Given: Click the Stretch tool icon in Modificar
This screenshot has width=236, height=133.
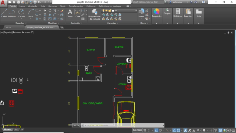Looking at the screenshot, I should pyautogui.click(x=45, y=19).
